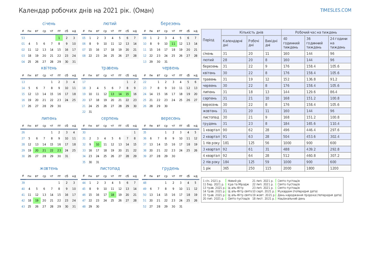Select the 'лютий' month heading above its calendar
Screen dimensions: 370x262
click(110, 24)
